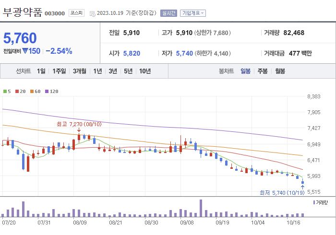Image resolution: width=336 pixels, height=235 pixels.
Task: Click the 최저 5,740 (10/19) annotation
Action: [x=282, y=193]
